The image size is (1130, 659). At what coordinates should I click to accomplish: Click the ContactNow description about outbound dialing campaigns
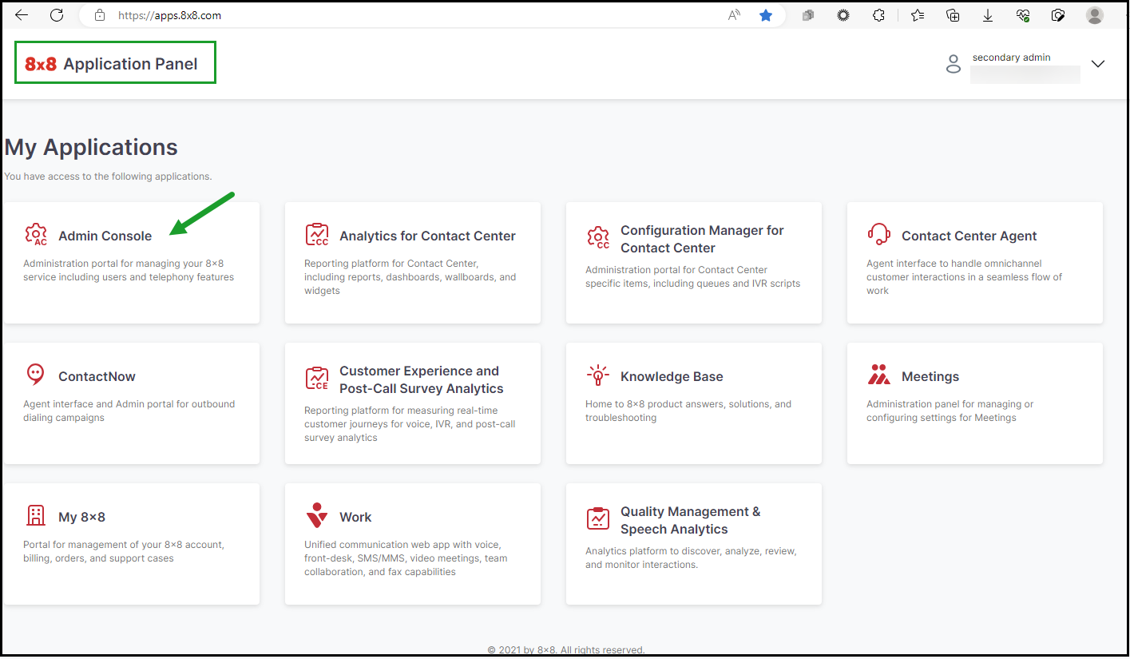pyautogui.click(x=129, y=411)
